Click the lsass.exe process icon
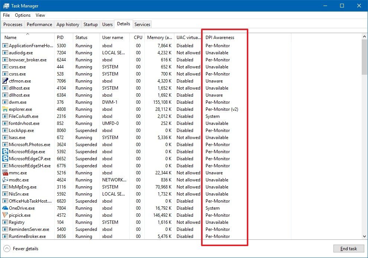Viewport: 368px width, 258px height. tap(5, 137)
